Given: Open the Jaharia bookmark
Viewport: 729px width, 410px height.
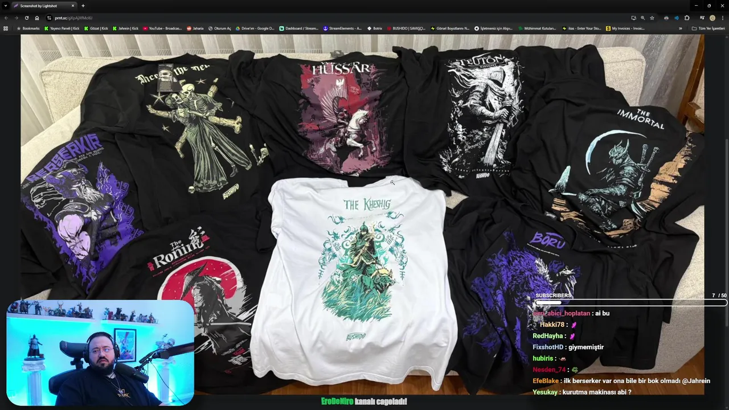Looking at the screenshot, I should (x=195, y=28).
